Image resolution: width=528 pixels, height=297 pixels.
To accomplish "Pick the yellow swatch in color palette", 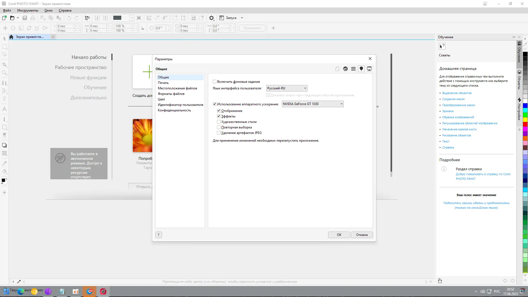I will click(x=525, y=120).
